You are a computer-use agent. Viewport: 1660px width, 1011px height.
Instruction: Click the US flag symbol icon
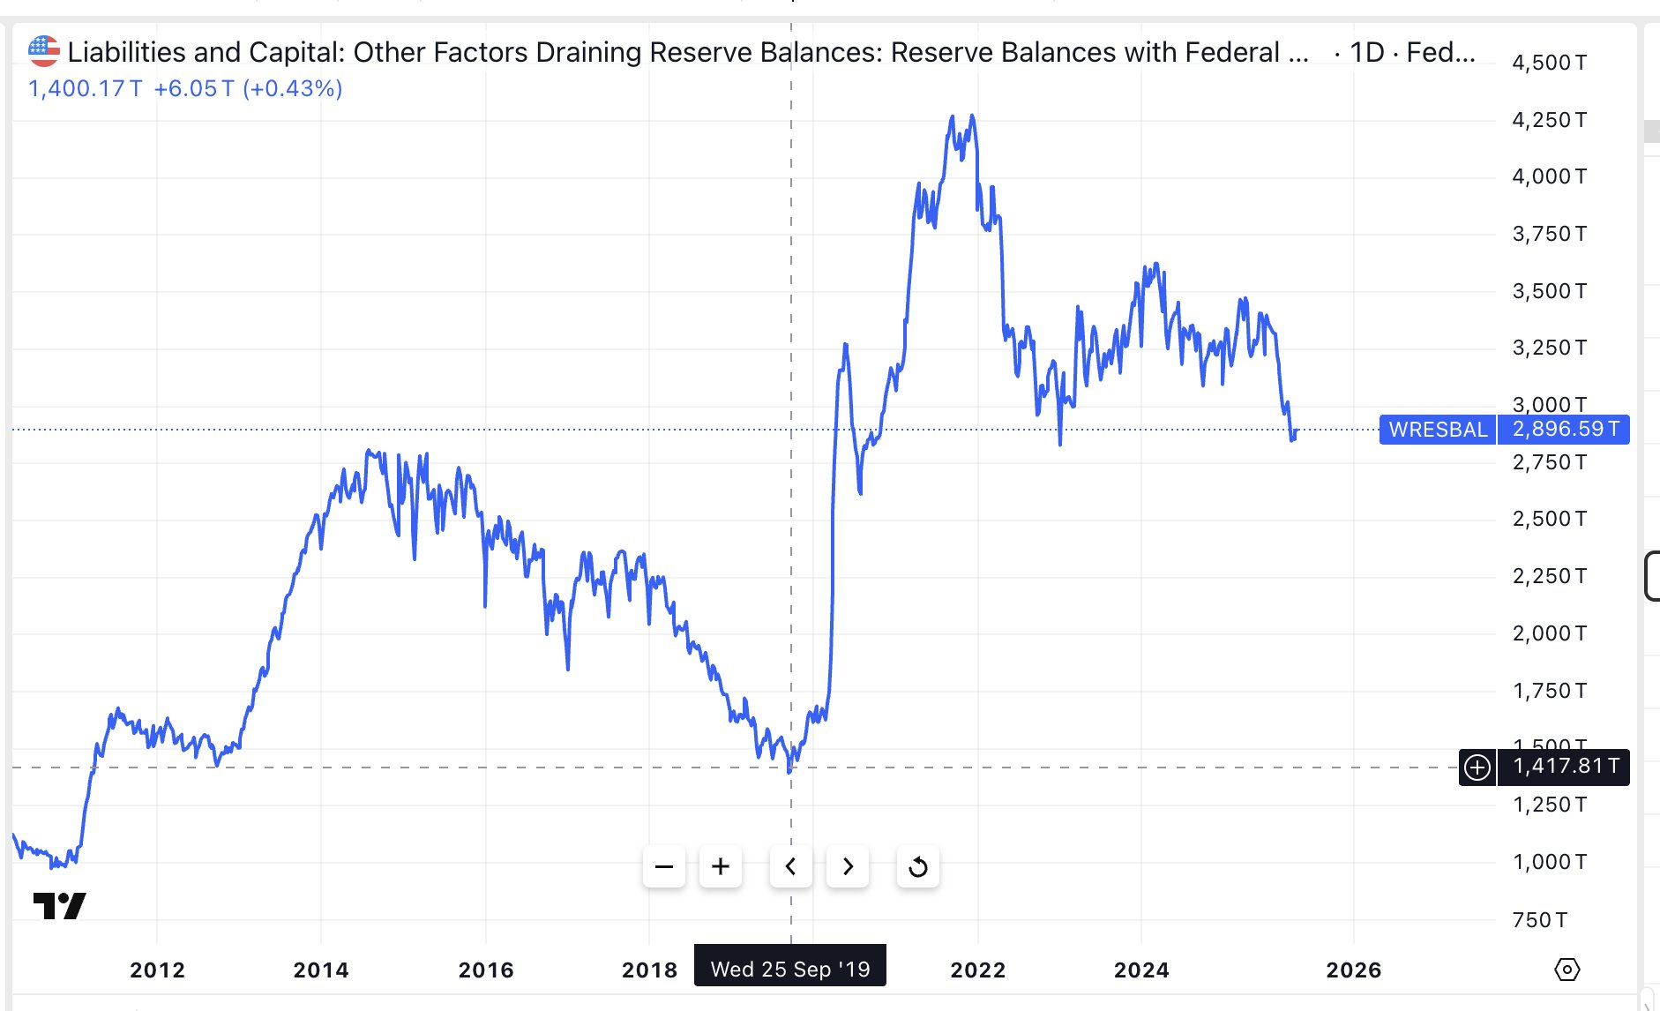(43, 52)
